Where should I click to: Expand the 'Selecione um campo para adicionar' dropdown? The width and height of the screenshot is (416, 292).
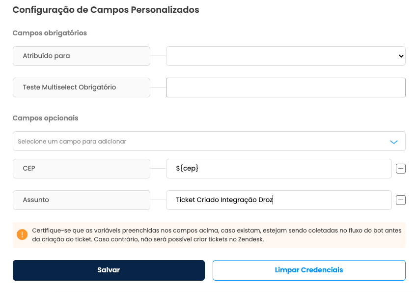tap(209, 141)
